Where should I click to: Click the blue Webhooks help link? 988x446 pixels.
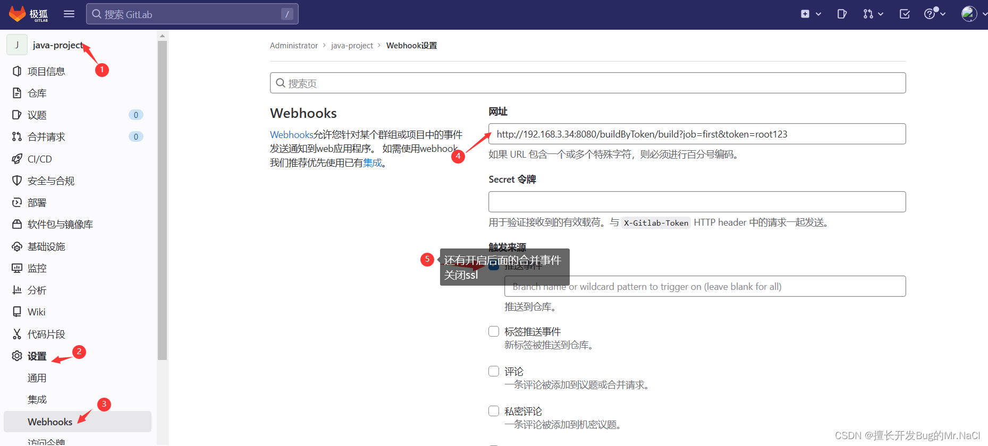click(x=291, y=134)
